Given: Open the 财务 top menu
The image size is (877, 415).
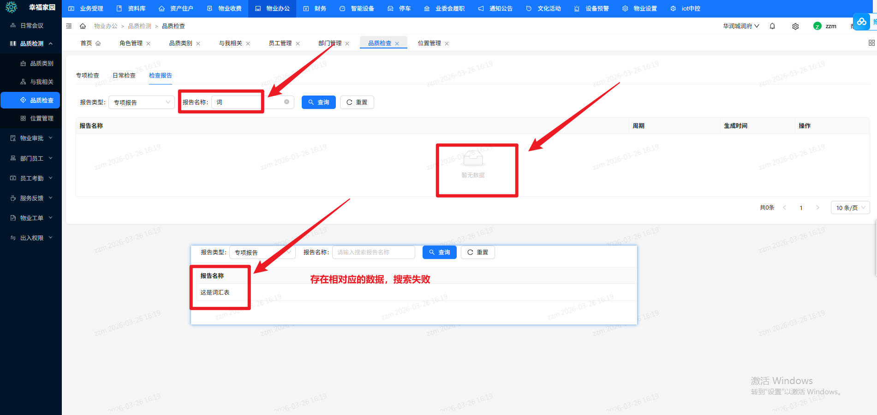Looking at the screenshot, I should [316, 8].
